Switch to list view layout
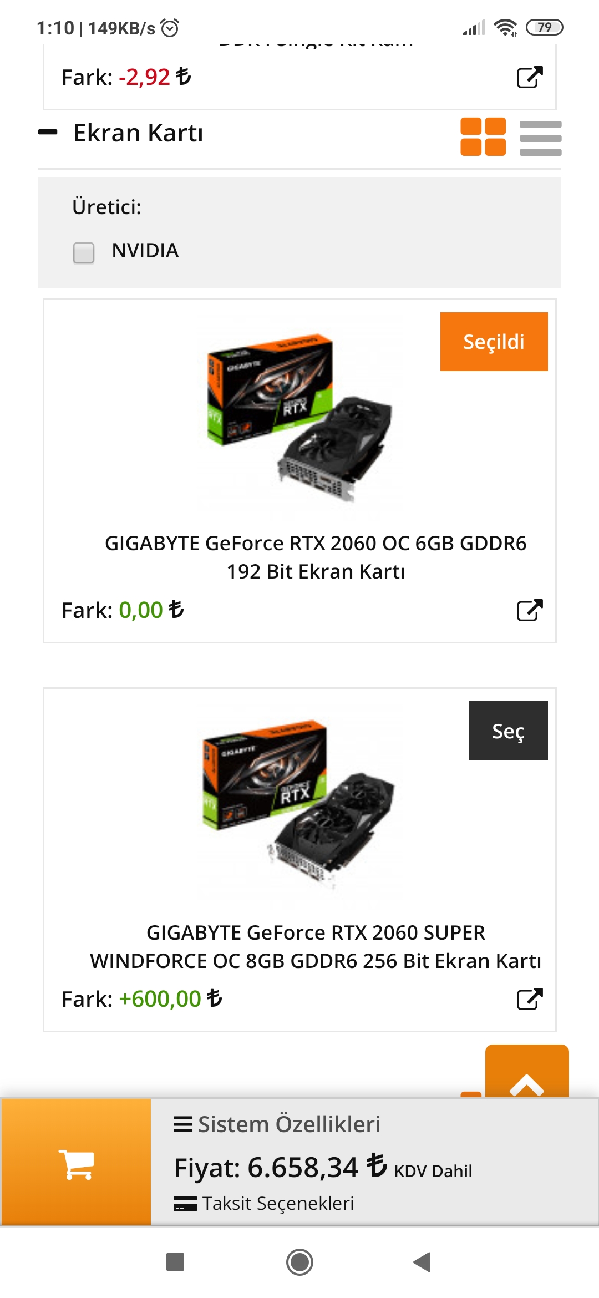 (540, 138)
